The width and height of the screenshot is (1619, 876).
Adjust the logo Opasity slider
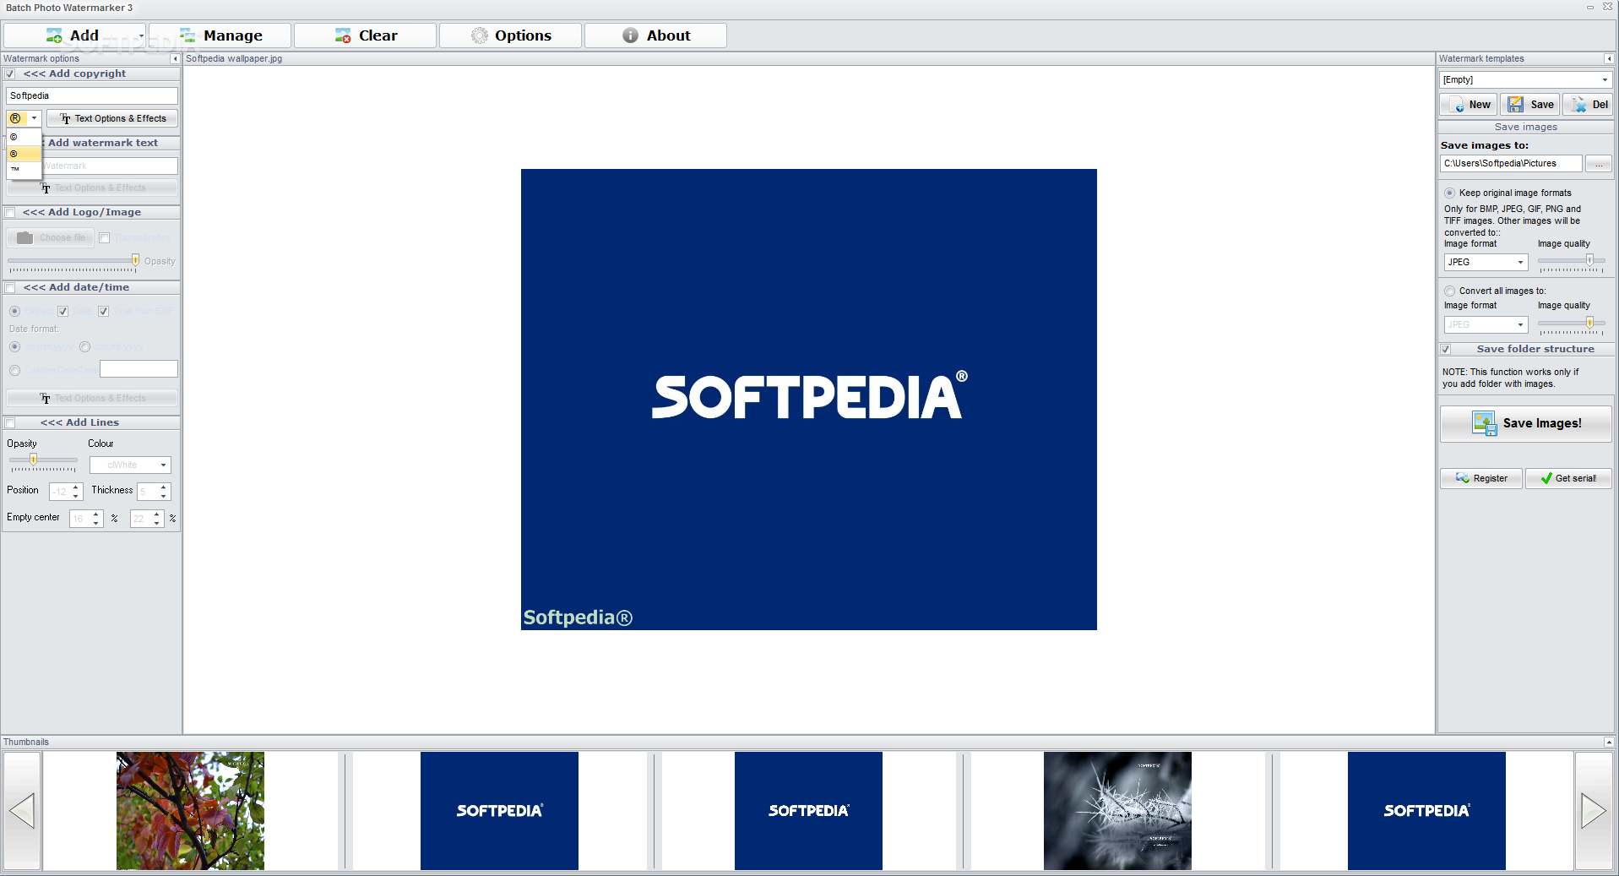point(135,261)
